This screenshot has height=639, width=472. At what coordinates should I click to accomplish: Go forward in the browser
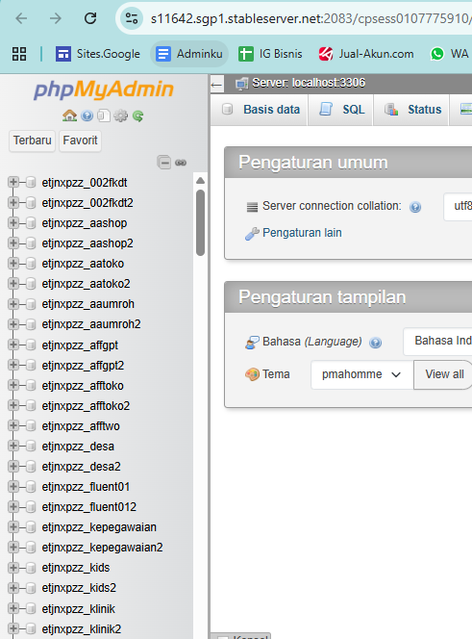56,18
